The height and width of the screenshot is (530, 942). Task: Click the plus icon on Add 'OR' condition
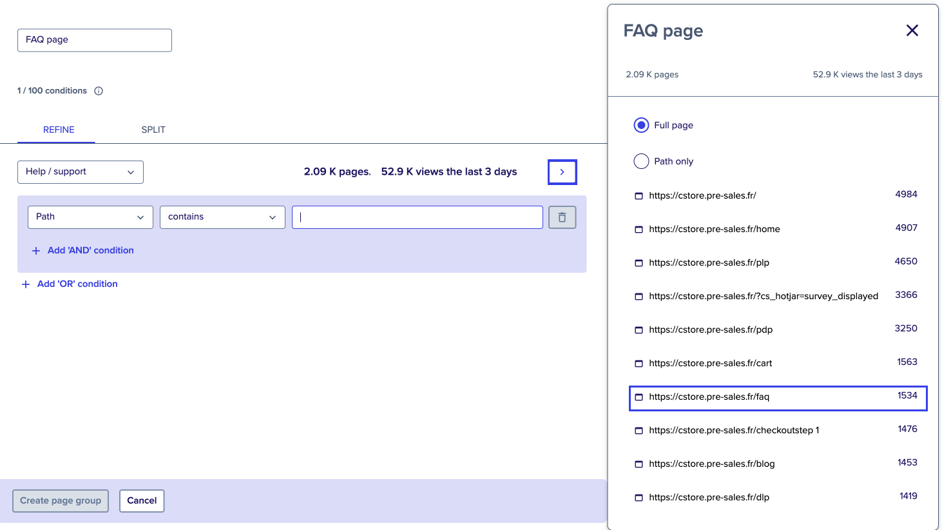(25, 284)
